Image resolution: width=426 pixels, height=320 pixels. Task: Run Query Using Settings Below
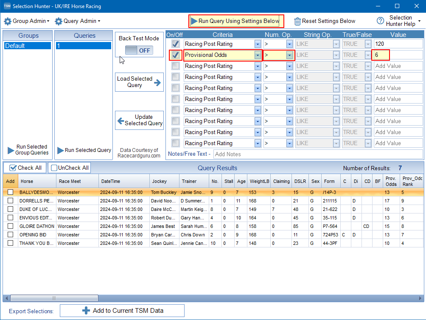click(x=236, y=21)
